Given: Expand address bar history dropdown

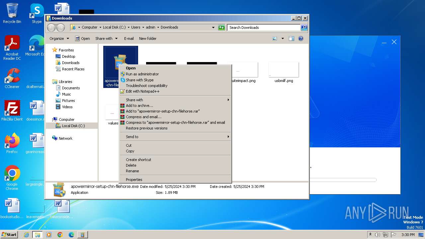Looking at the screenshot, I should pos(213,28).
